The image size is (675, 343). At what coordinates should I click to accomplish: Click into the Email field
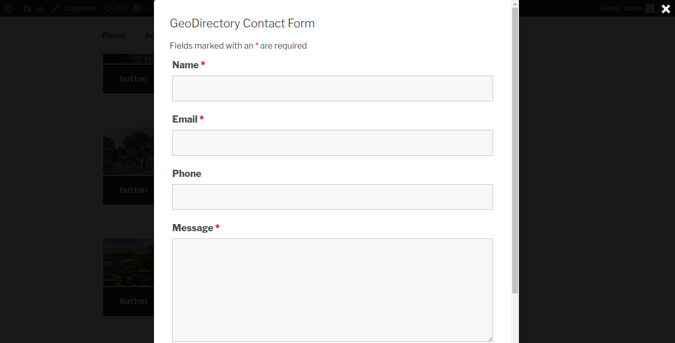coord(332,143)
